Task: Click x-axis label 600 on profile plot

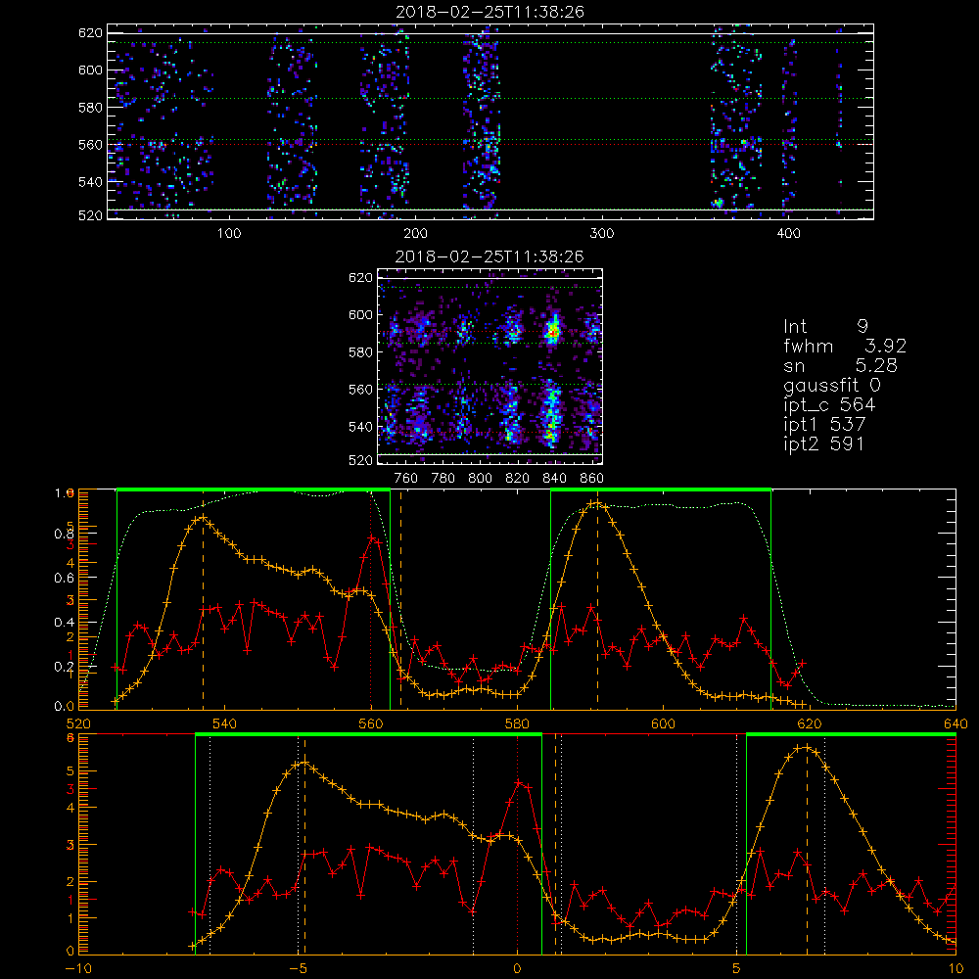Action: coord(663,723)
